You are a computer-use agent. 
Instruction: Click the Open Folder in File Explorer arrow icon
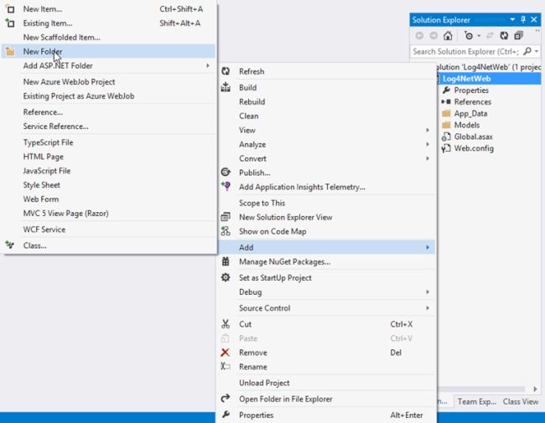tap(226, 399)
